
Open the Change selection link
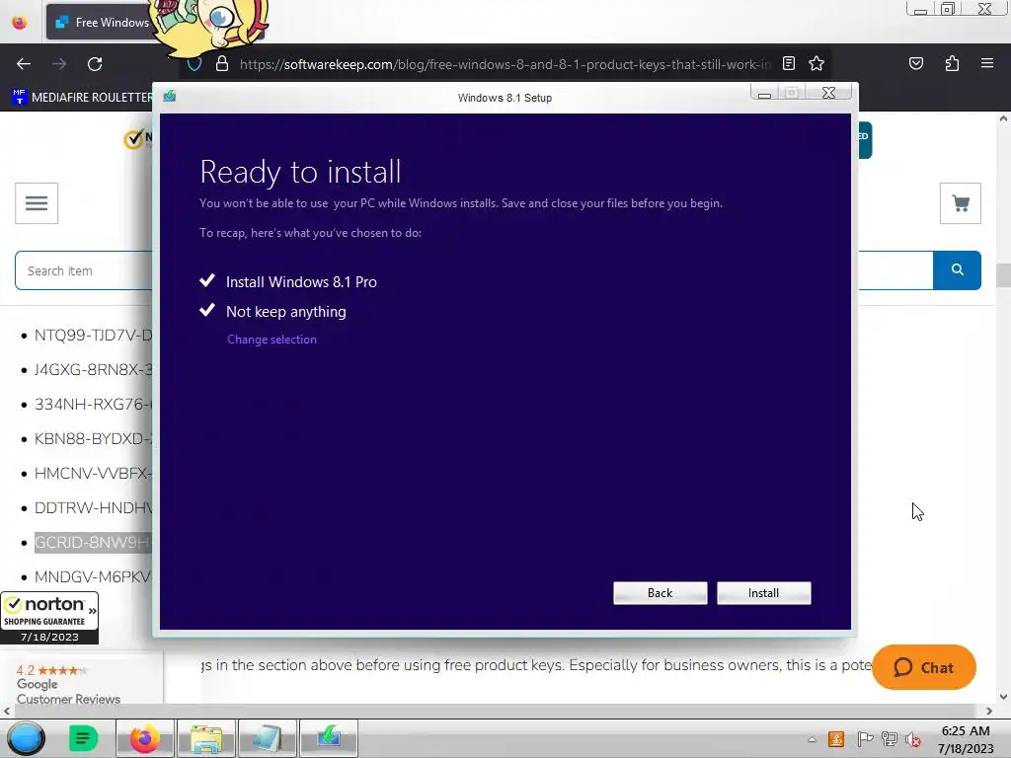(272, 340)
